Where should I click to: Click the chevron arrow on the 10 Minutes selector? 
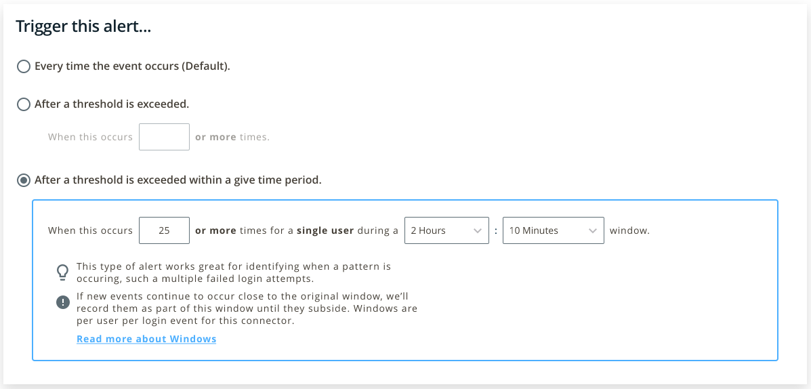tap(593, 231)
